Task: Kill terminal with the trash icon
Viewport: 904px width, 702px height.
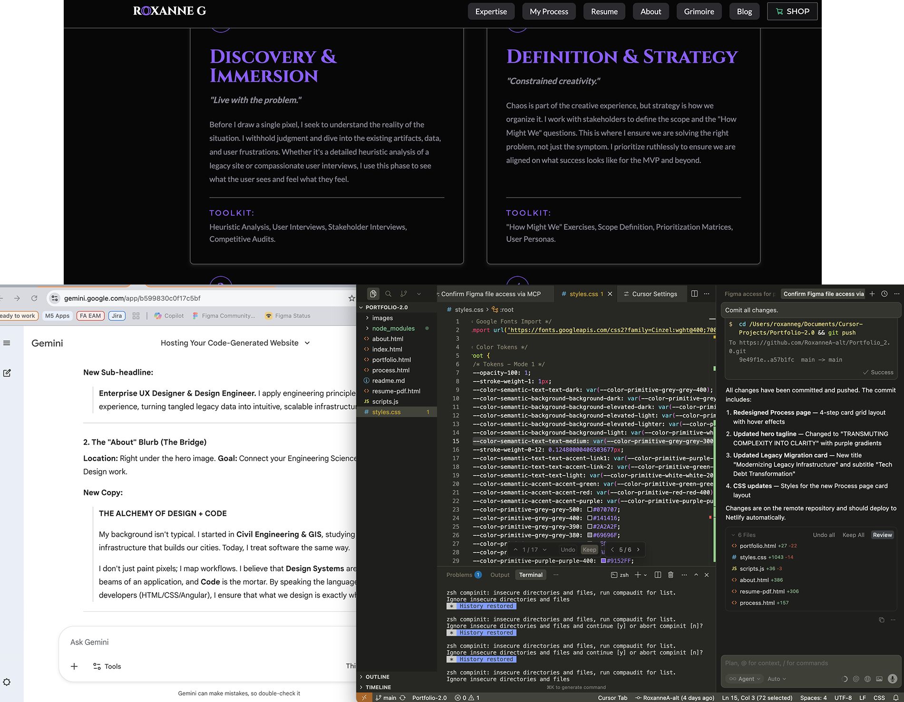Action: pos(671,575)
